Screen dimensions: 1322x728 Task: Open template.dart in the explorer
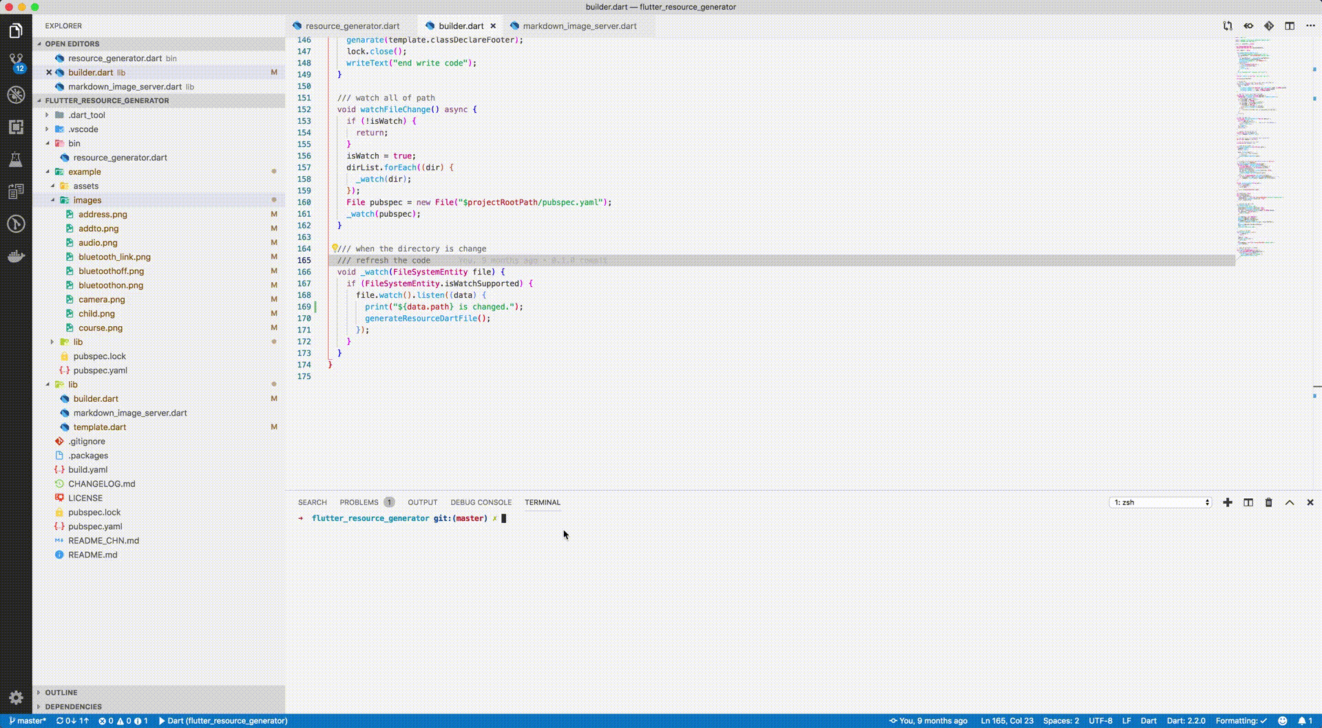point(99,427)
